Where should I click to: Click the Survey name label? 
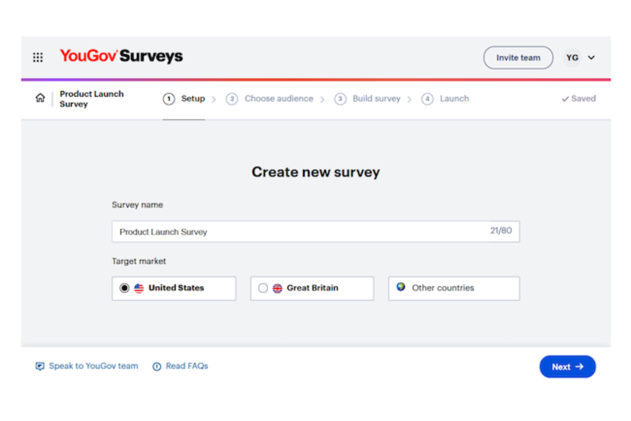coord(137,205)
